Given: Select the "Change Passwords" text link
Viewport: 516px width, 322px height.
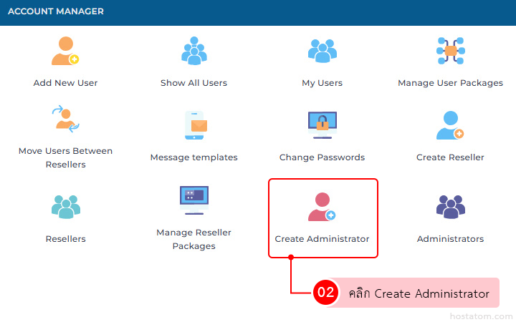Looking at the screenshot, I should pos(322,157).
